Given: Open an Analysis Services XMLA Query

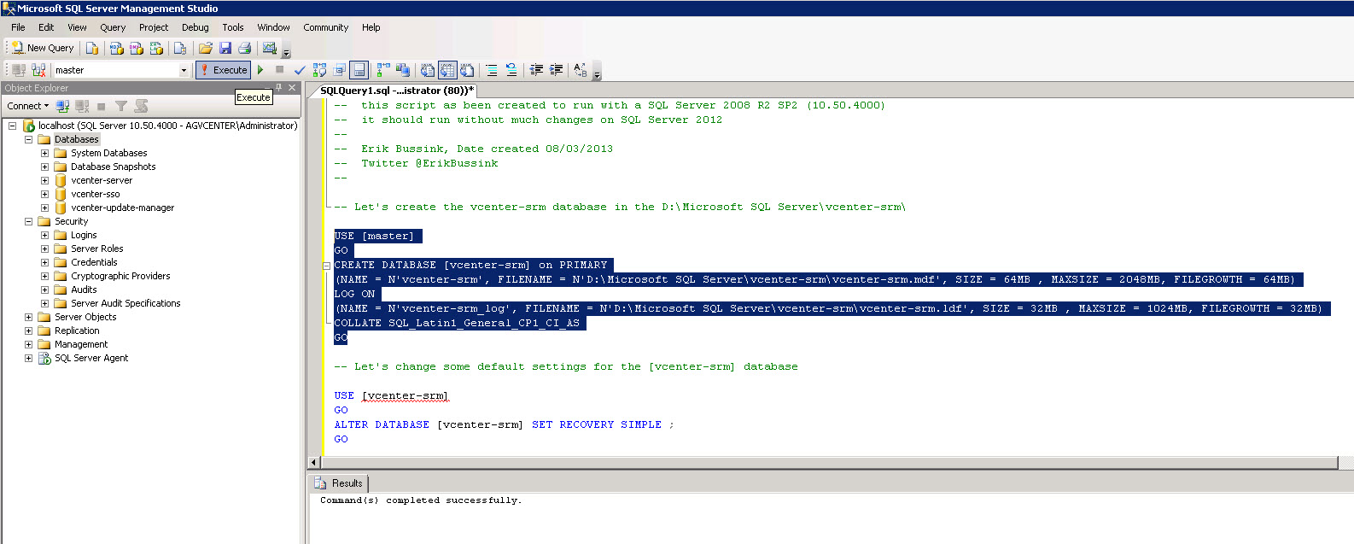Looking at the screenshot, I should pos(156,48).
